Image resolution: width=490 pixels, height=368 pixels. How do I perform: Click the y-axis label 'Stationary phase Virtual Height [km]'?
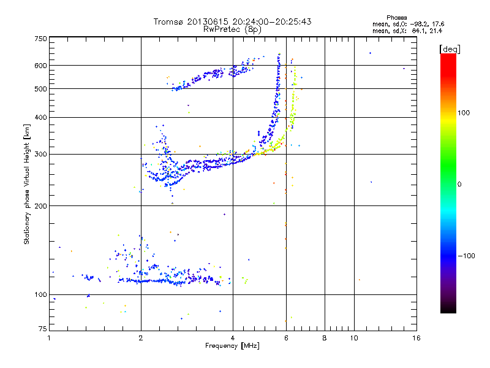click(26, 185)
